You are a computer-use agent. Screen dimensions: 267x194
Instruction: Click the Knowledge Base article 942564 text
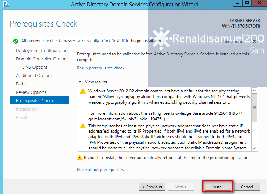(x=199, y=113)
